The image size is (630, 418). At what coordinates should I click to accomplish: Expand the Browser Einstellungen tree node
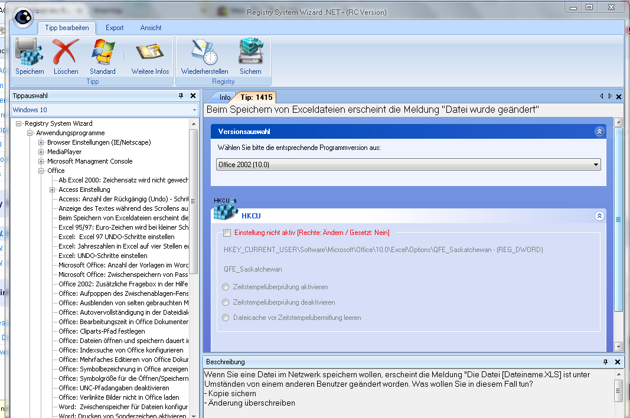coord(41,142)
